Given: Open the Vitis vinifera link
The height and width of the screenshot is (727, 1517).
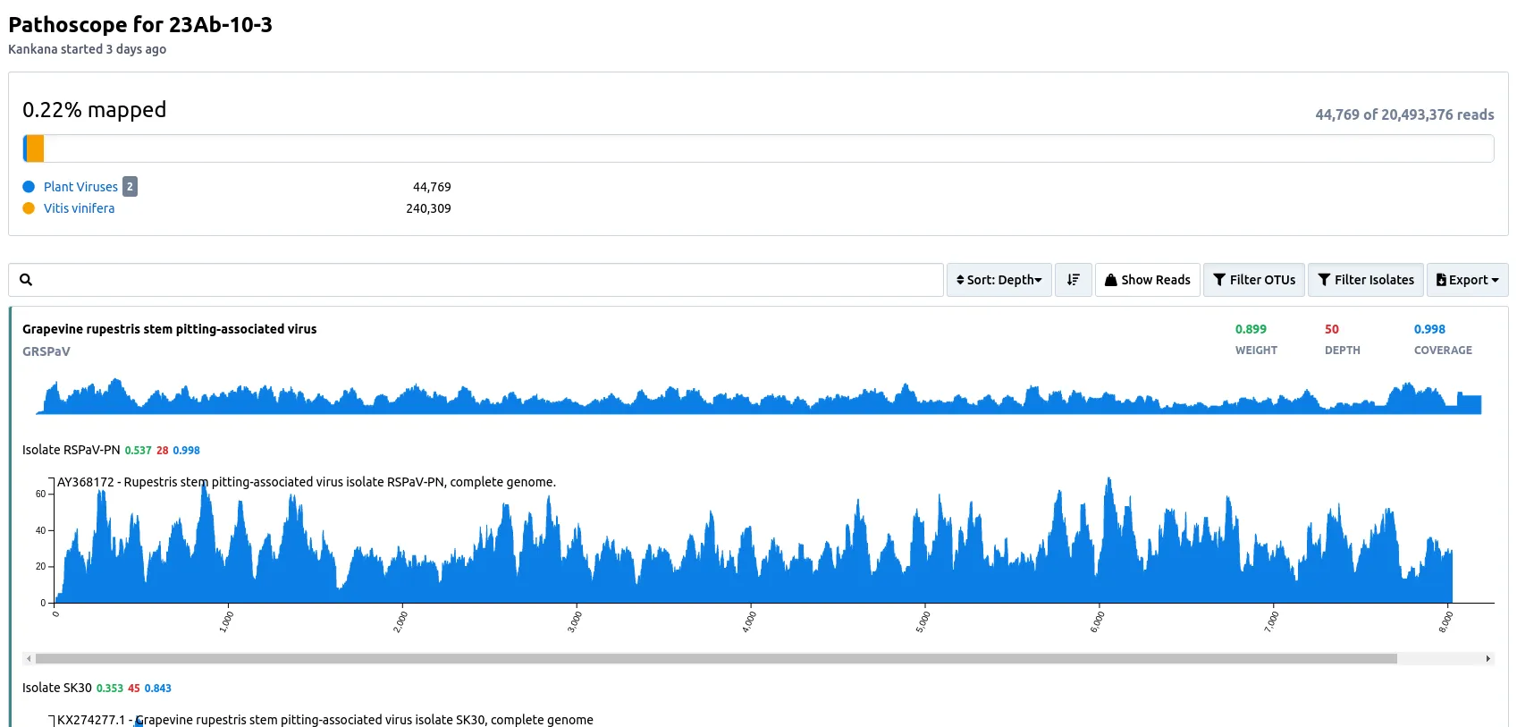Looking at the screenshot, I should pyautogui.click(x=79, y=208).
